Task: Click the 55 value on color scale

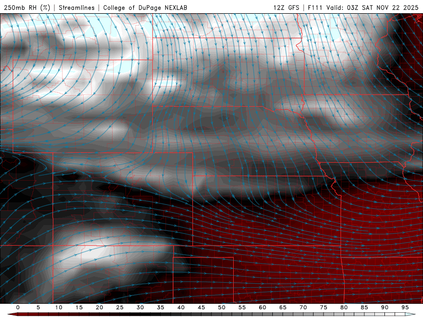Action: [242, 307]
